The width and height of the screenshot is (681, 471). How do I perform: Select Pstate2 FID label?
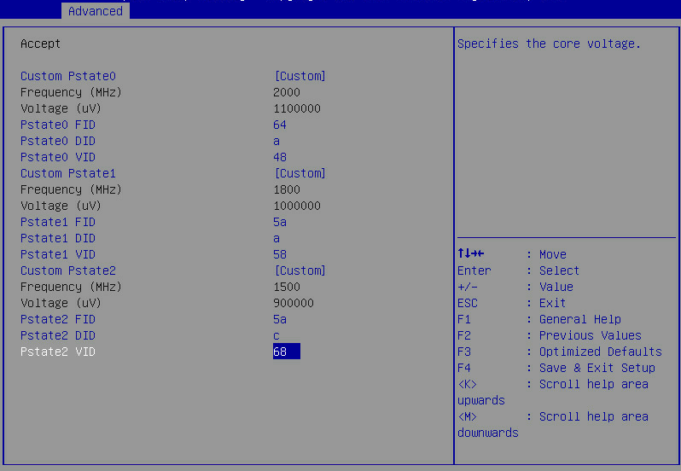(58, 319)
